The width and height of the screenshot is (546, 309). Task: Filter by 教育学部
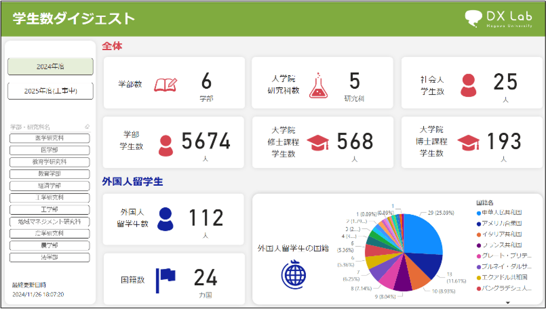50,174
